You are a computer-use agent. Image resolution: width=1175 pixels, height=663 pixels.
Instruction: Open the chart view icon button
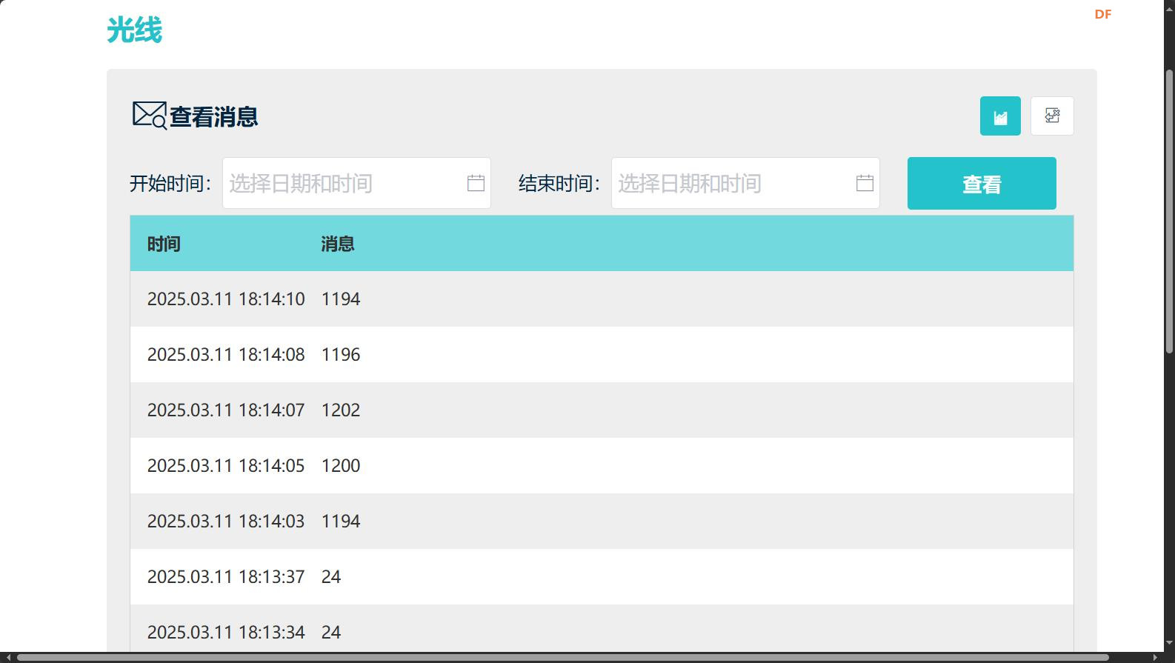1000,116
